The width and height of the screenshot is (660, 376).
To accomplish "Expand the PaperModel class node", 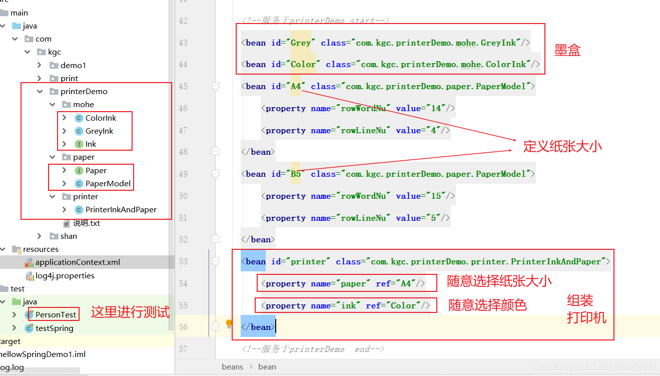I will pos(65,183).
